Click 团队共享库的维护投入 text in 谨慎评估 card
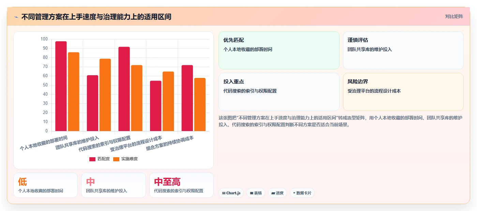The height and width of the screenshot is (211, 477). pyautogui.click(x=370, y=49)
